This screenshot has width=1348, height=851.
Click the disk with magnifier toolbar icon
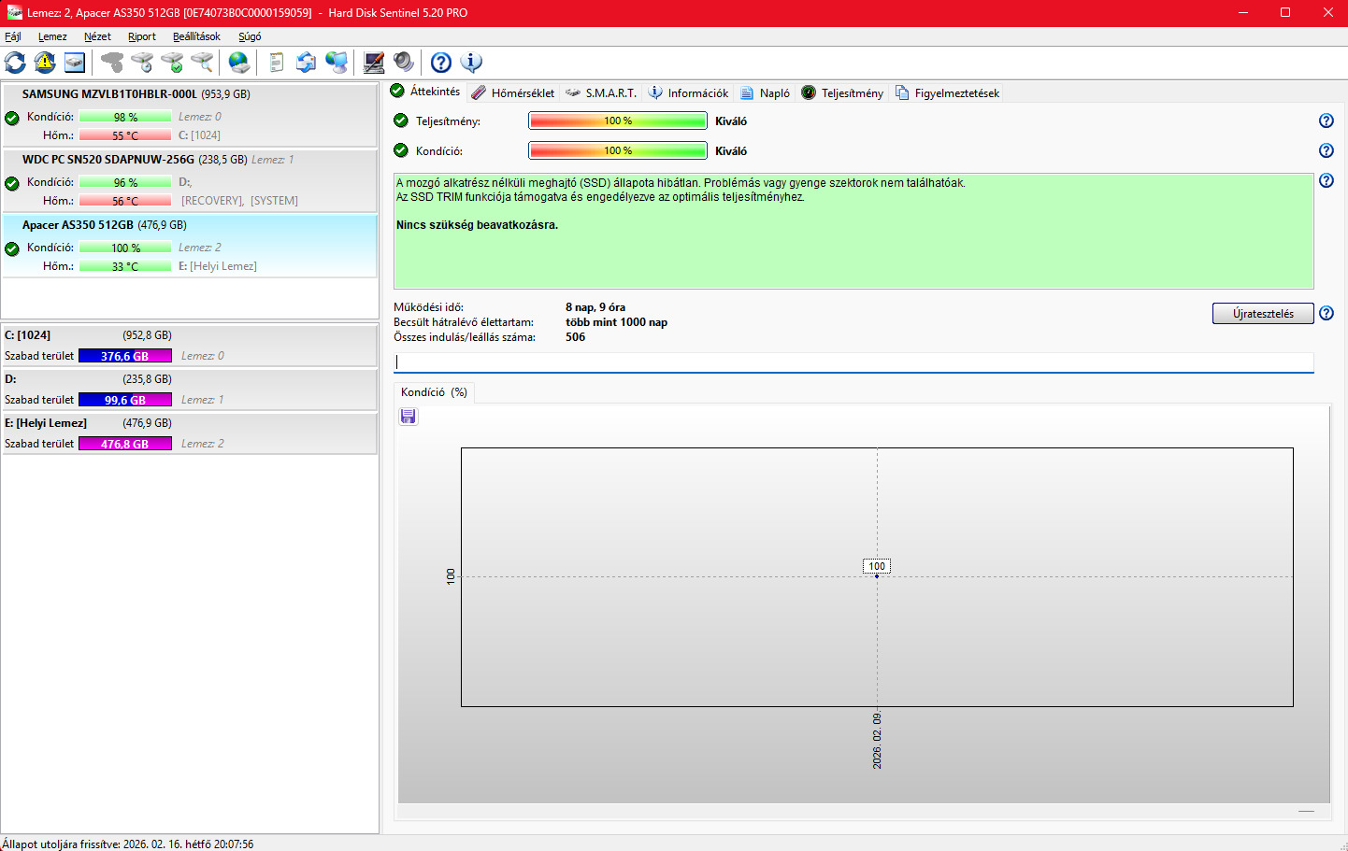point(202,63)
